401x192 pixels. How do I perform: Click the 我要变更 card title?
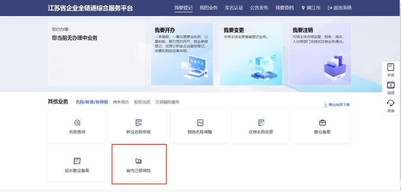[234, 30]
